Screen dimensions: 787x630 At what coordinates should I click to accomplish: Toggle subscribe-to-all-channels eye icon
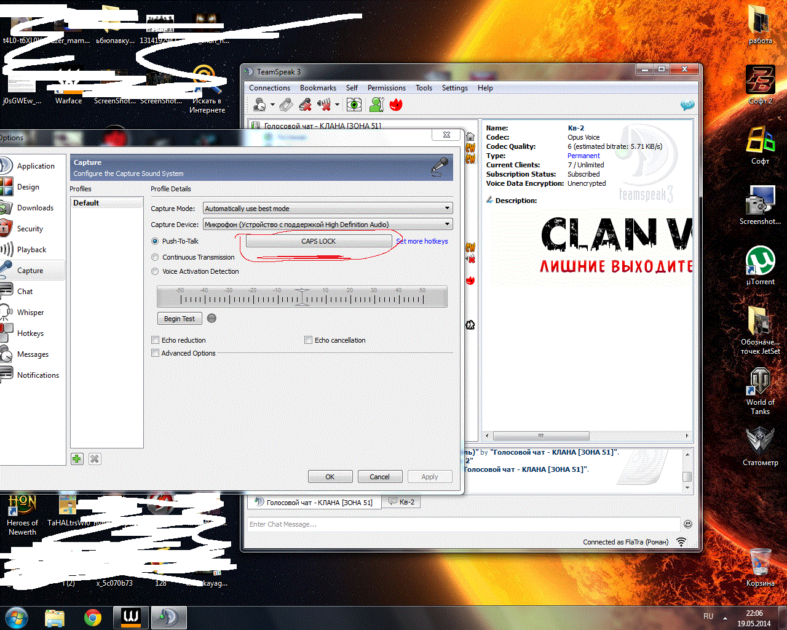click(x=354, y=105)
